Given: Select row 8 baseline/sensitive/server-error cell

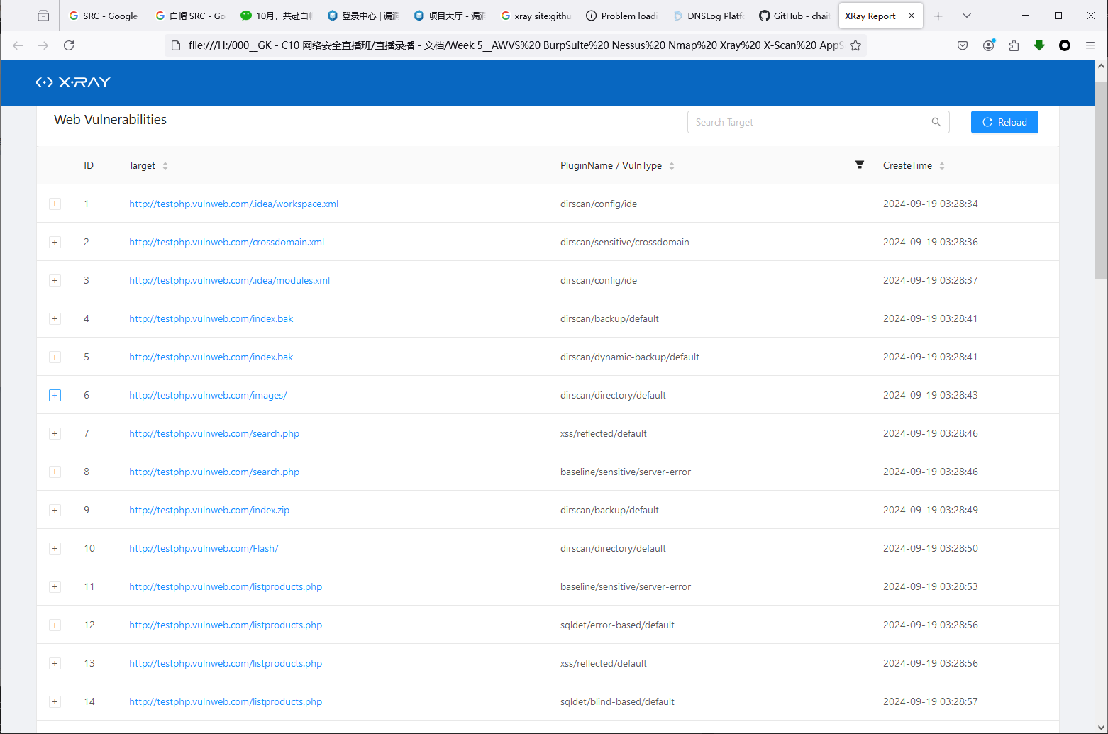Looking at the screenshot, I should click(626, 472).
